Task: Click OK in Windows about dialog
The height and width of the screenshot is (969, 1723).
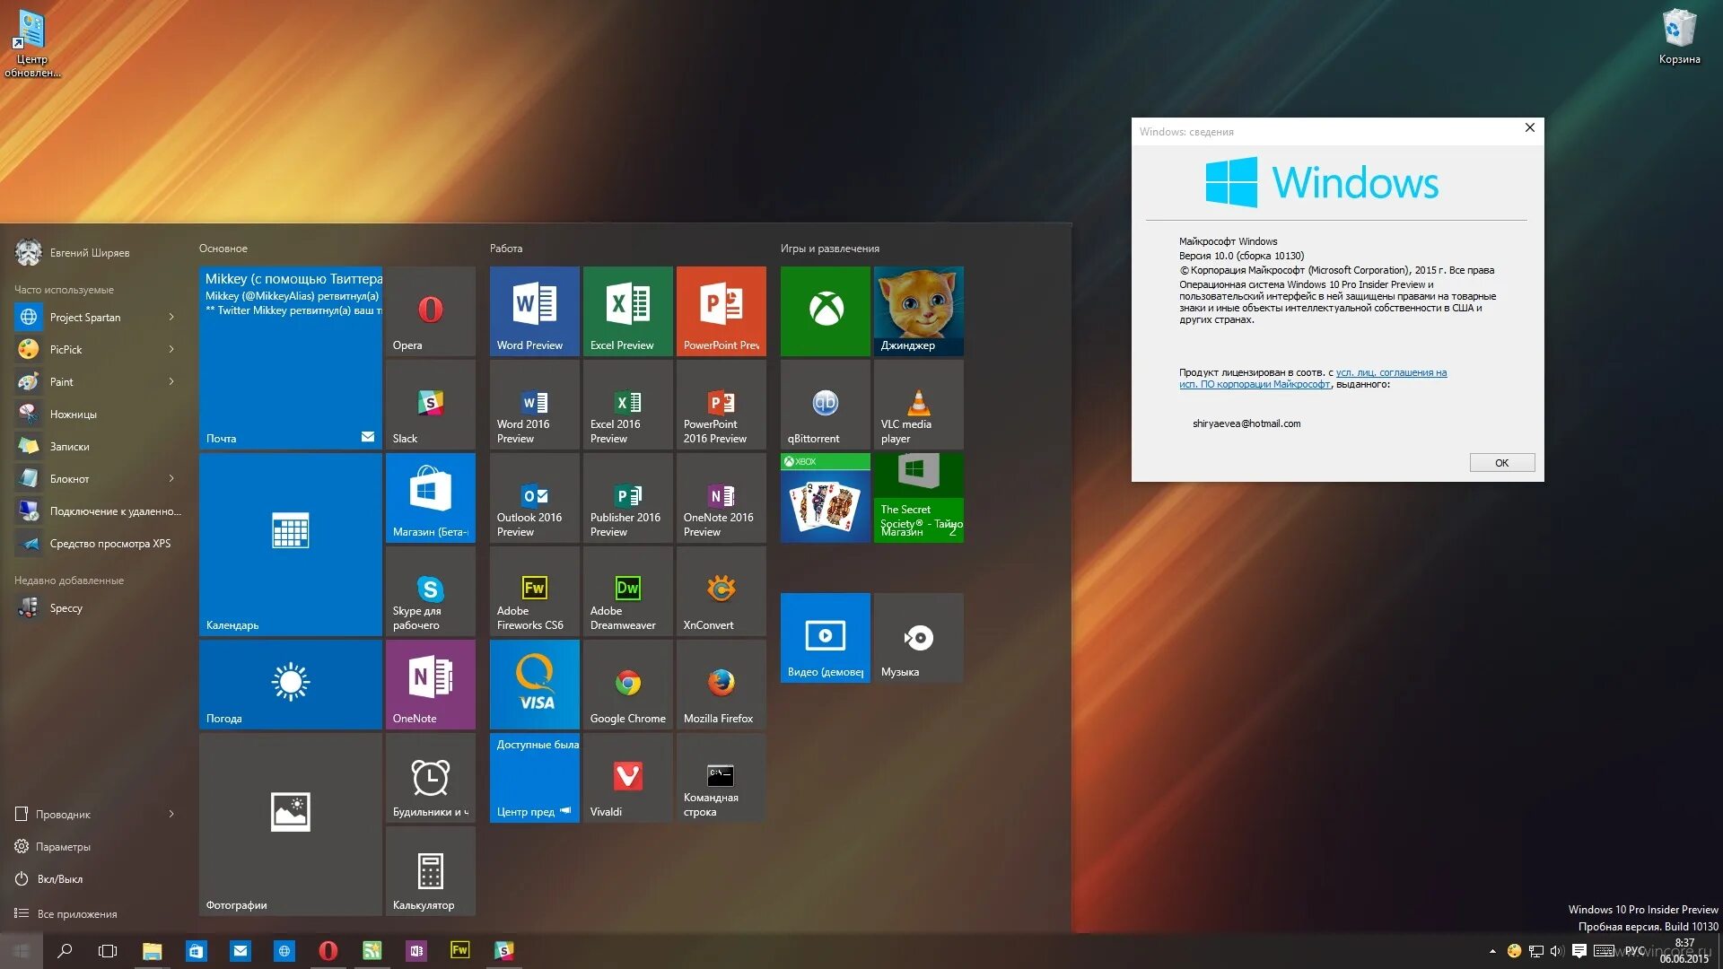Action: [x=1501, y=463]
